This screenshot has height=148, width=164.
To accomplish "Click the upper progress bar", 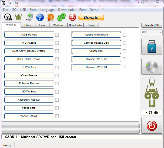I will pyautogui.click(x=71, y=126).
